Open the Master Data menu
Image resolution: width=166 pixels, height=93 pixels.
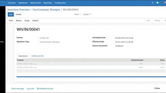click(x=36, y=3)
